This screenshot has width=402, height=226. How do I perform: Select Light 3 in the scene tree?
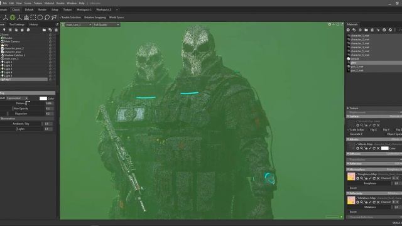8,69
